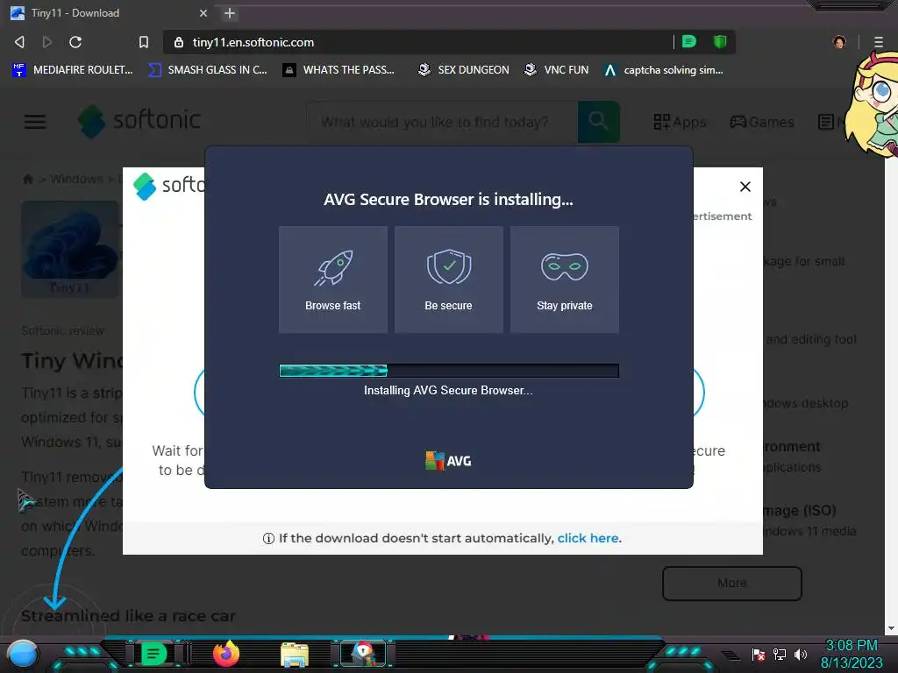Image resolution: width=898 pixels, height=673 pixels.
Task: Click the network tray icon
Action: click(780, 655)
